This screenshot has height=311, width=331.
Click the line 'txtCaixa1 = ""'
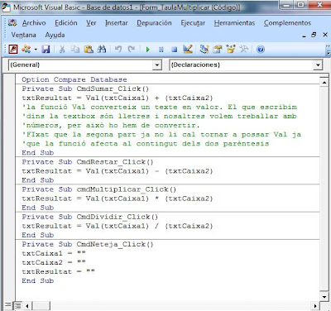(x=54, y=253)
